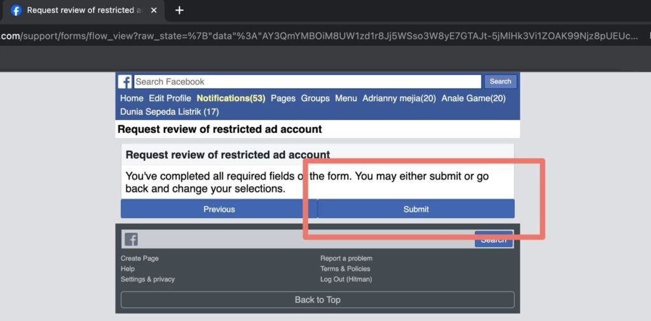Open Anale Game(20) link
This screenshot has height=321, width=651.
point(473,99)
